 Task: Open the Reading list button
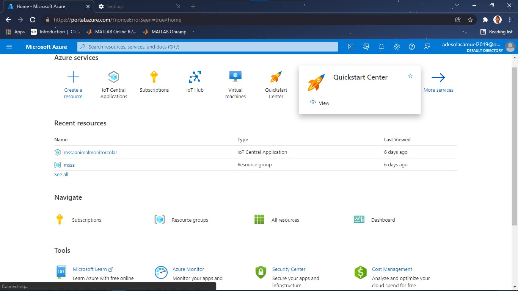point(496,32)
